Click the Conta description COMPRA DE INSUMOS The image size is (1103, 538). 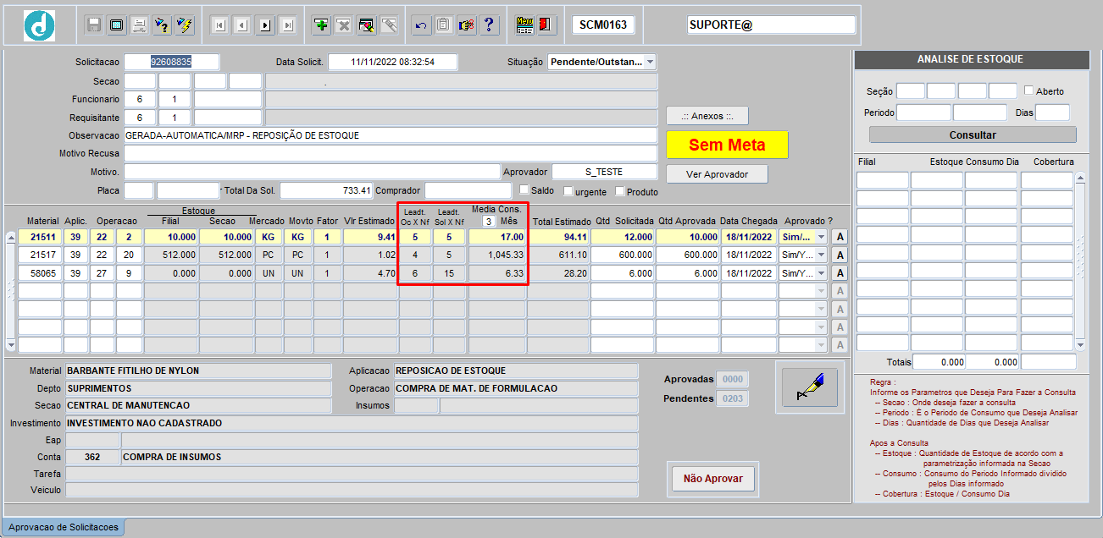point(380,457)
